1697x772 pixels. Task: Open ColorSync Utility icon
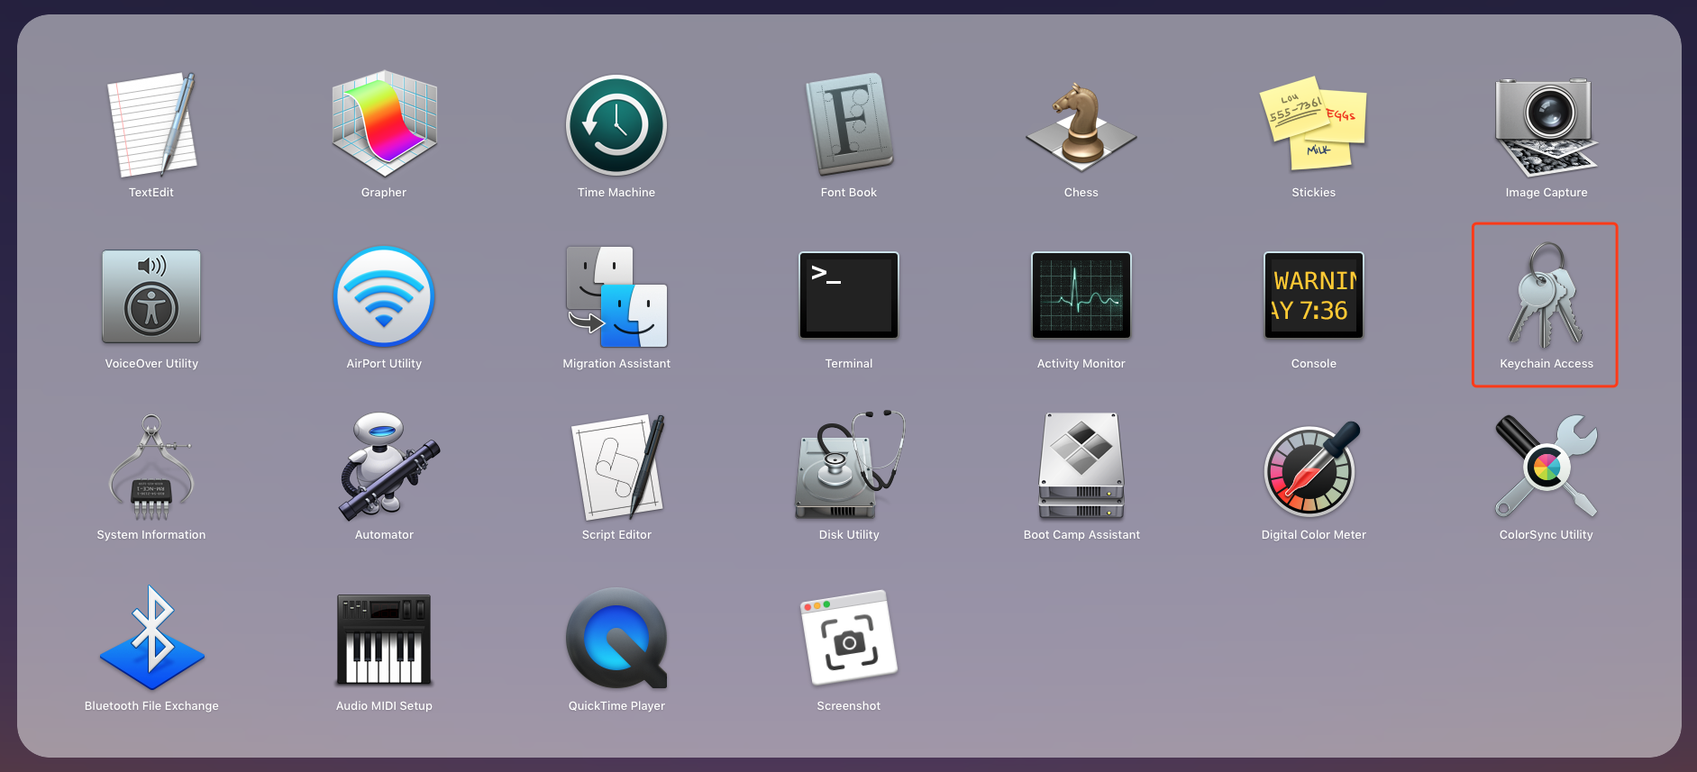coord(1546,466)
